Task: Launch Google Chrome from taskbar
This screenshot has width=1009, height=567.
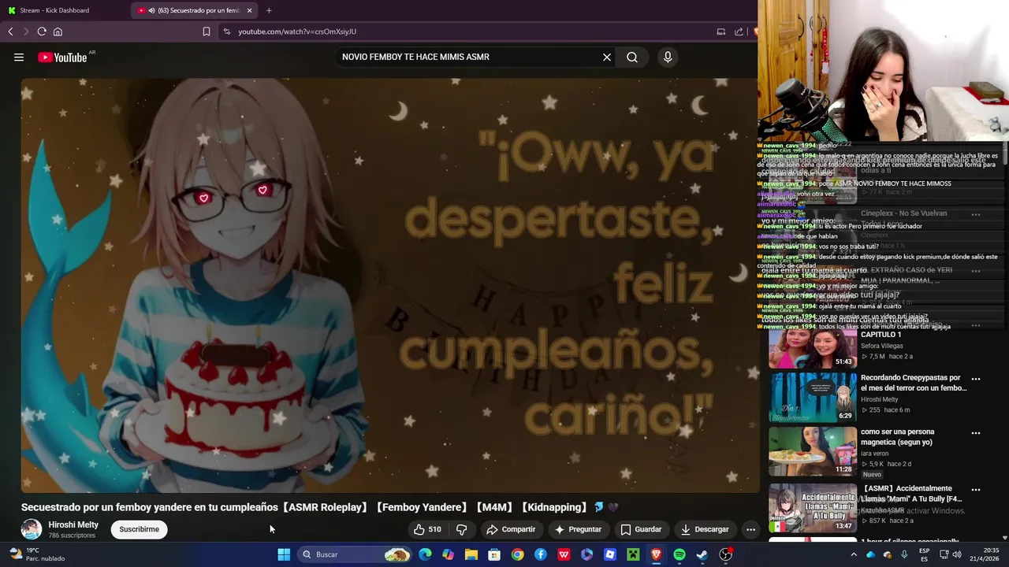Action: point(517,554)
